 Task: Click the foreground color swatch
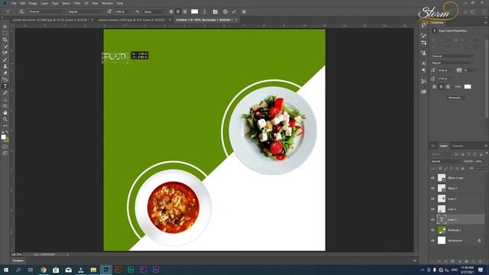point(3,137)
